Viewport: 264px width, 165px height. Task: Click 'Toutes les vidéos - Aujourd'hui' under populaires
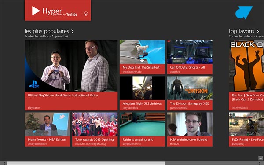[46, 36]
